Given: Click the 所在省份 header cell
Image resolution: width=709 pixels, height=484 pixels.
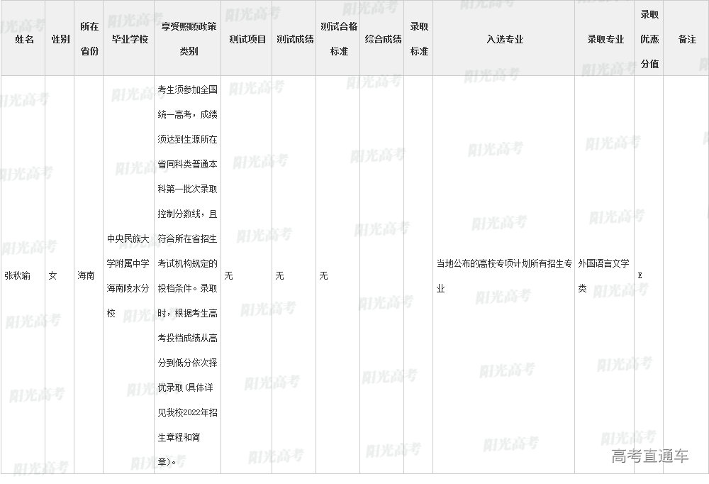Looking at the screenshot, I should [89, 39].
